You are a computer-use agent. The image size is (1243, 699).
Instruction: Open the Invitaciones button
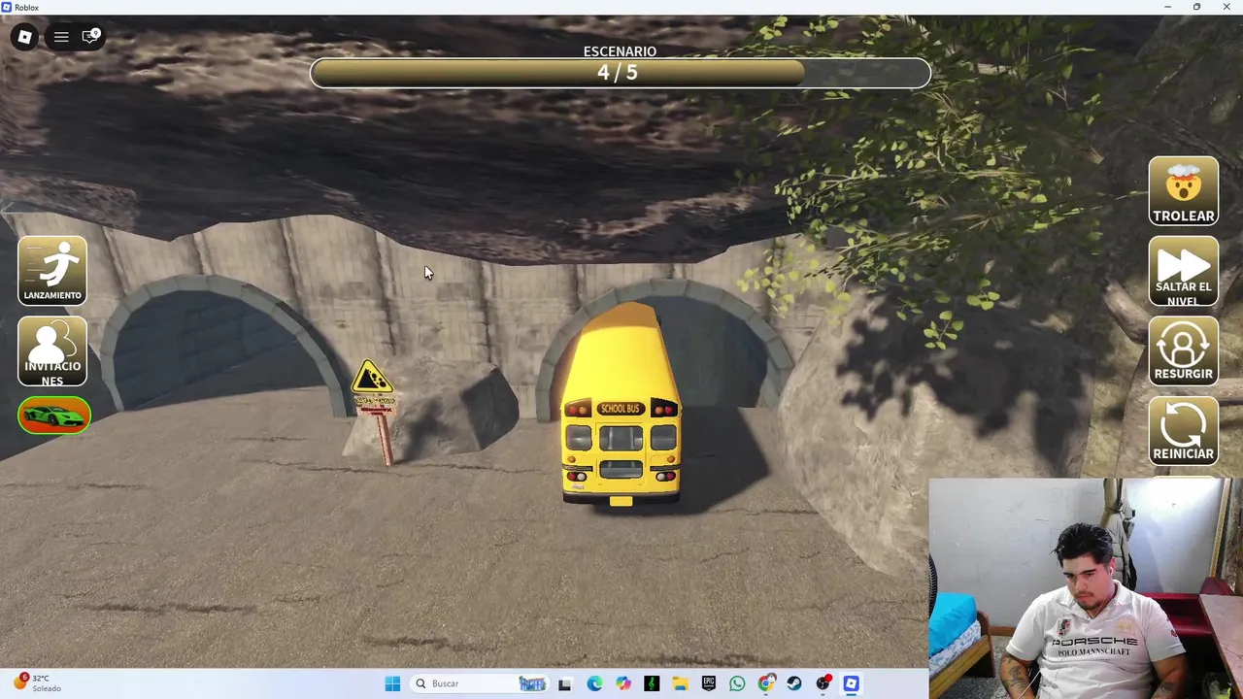pos(52,351)
